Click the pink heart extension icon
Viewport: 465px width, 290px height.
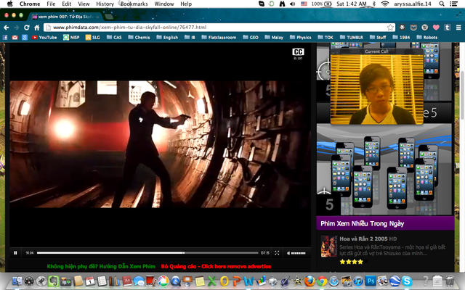click(x=436, y=28)
